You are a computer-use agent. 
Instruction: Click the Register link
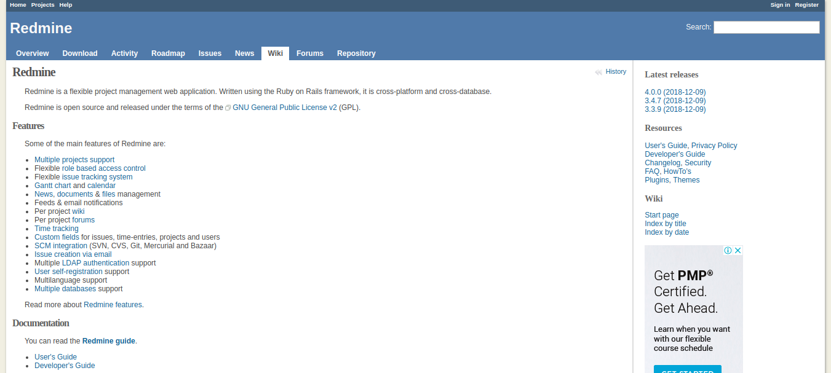806,5
